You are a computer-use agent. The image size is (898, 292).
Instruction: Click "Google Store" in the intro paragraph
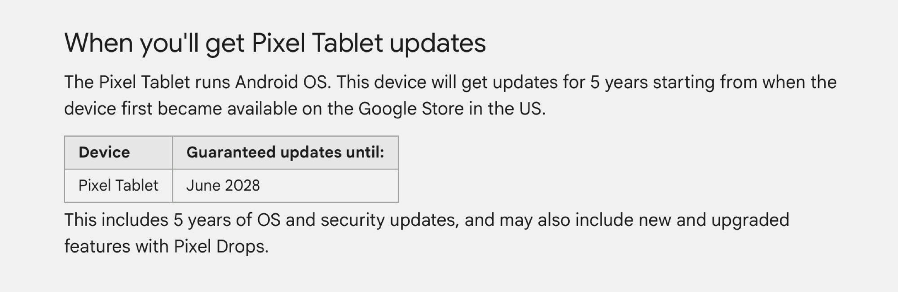pyautogui.click(x=411, y=109)
